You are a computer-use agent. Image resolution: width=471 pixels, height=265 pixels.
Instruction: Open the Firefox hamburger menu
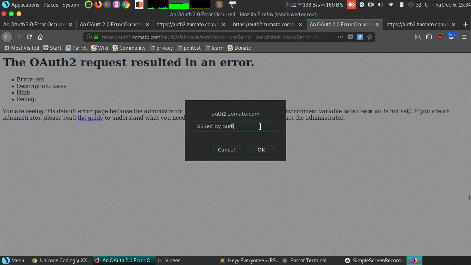tap(464, 37)
